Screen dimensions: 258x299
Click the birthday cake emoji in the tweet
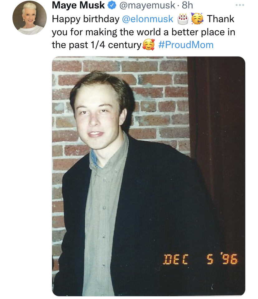183,19
